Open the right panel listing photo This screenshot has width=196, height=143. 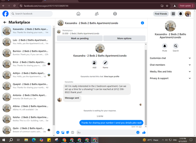click(x=170, y=26)
